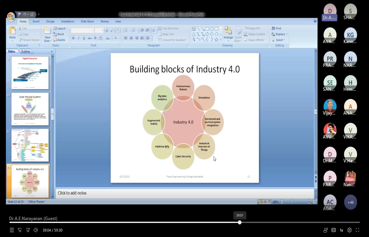Screen dimensions: 369x237
Task: Open the 1x playback speed menu
Action: point(341,230)
